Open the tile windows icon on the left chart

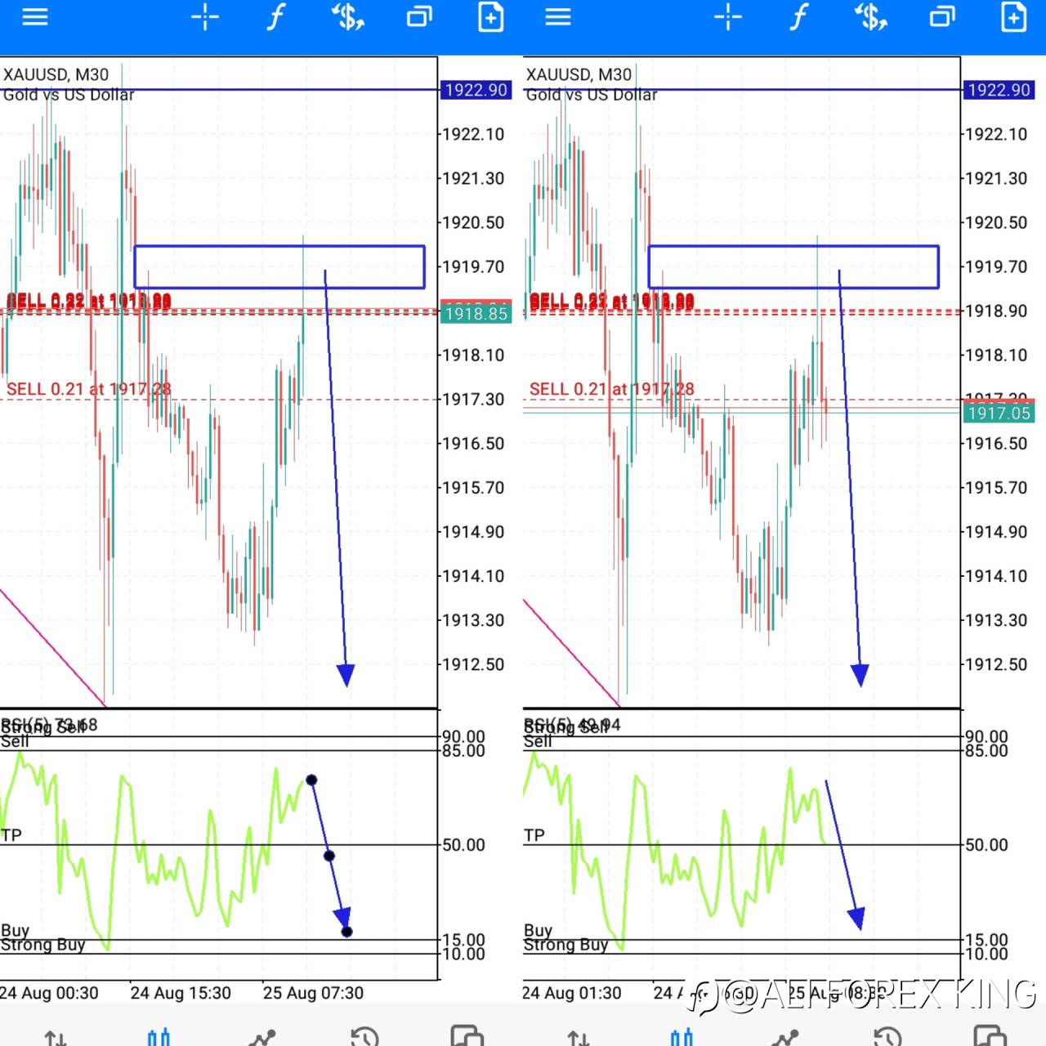pyautogui.click(x=419, y=17)
